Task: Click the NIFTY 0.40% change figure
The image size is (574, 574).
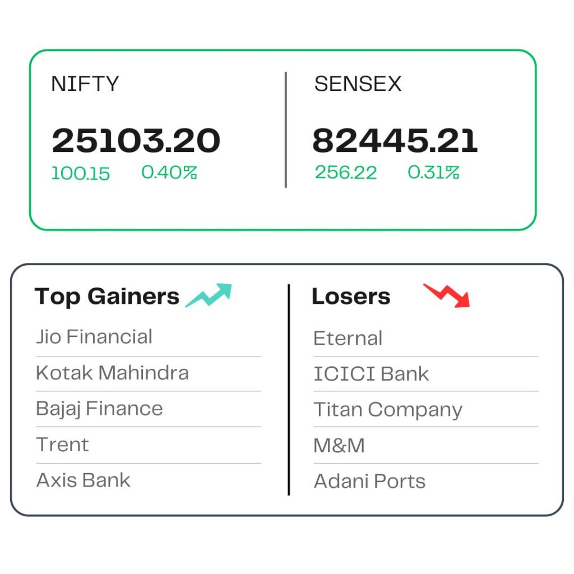Action: (x=169, y=173)
